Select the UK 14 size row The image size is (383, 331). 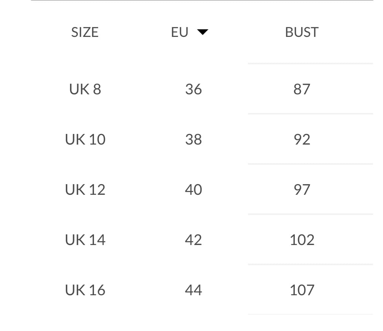[x=85, y=240]
